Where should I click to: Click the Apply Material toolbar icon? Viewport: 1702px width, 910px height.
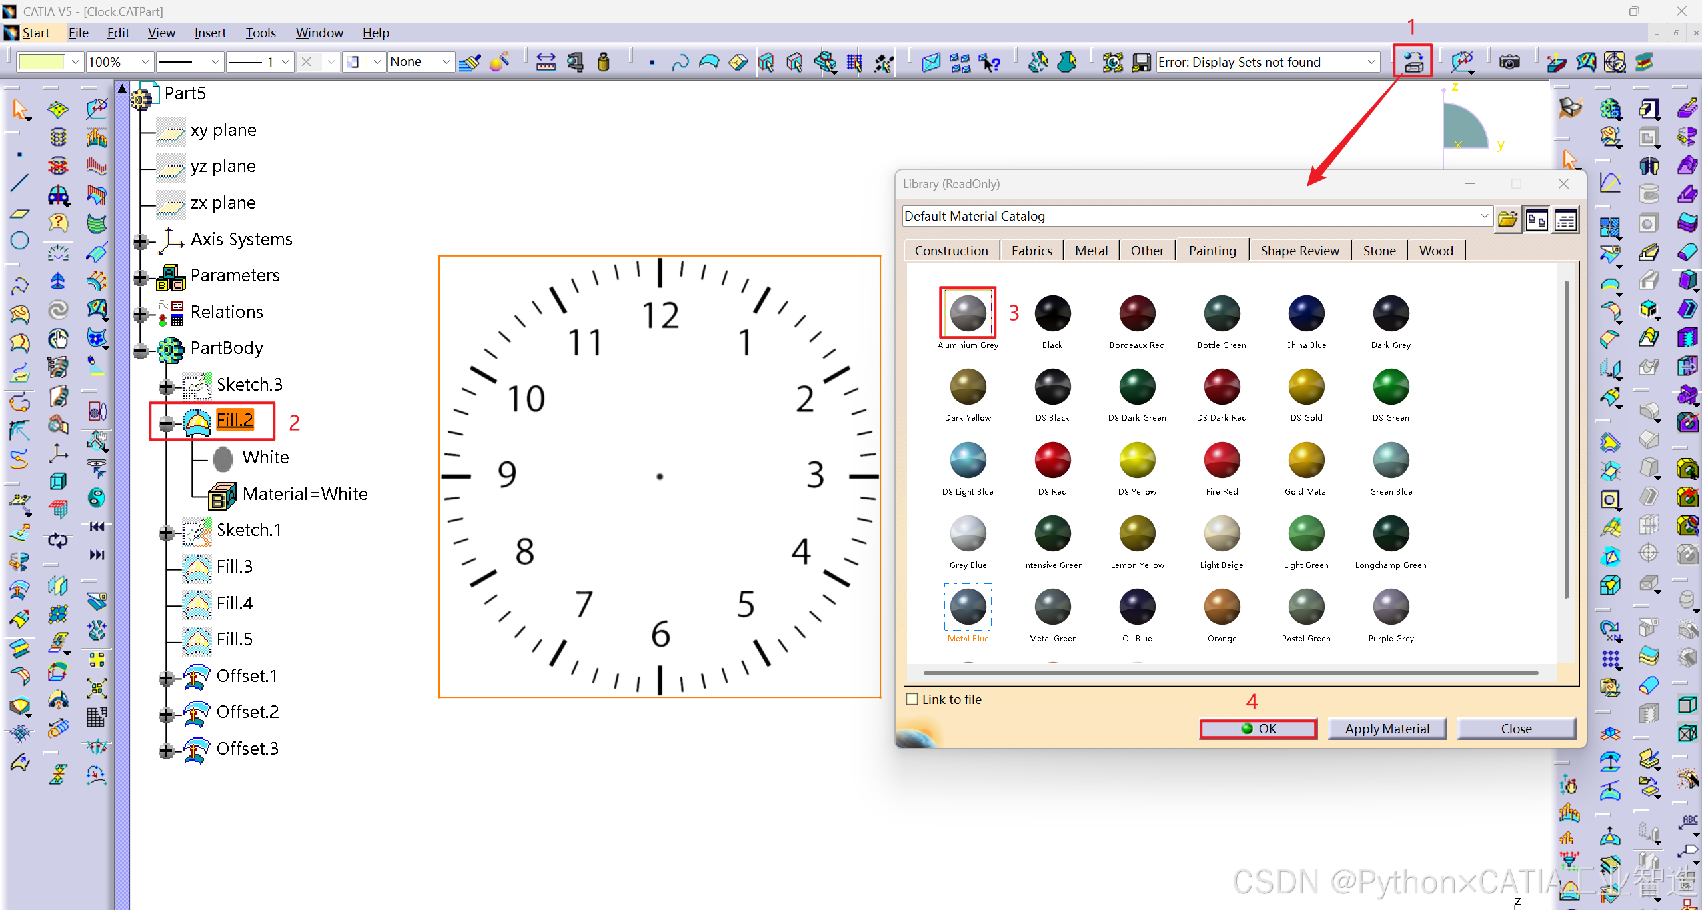click(1413, 62)
